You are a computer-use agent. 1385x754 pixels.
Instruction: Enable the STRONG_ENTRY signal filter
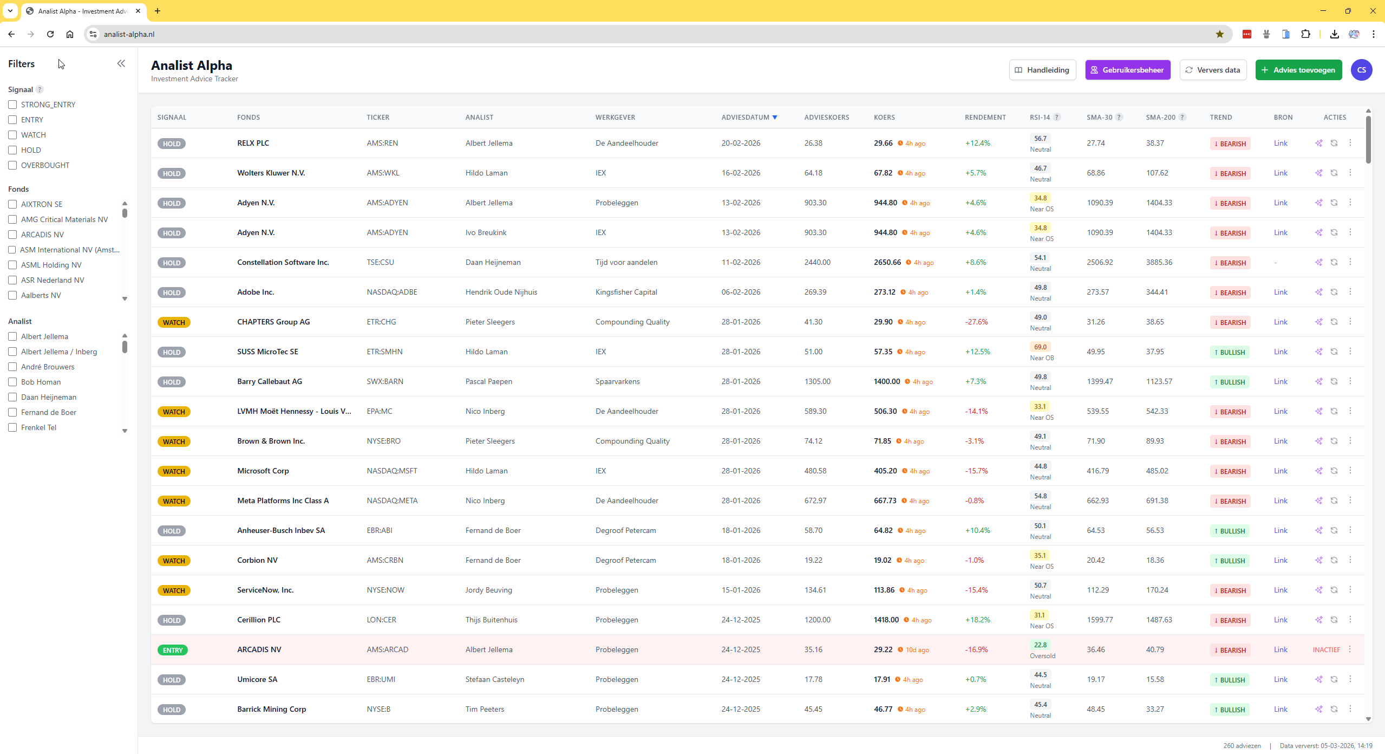pos(12,105)
